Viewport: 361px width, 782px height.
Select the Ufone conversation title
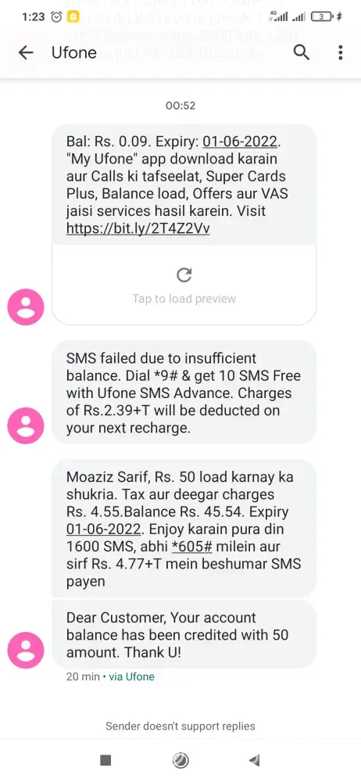point(74,52)
